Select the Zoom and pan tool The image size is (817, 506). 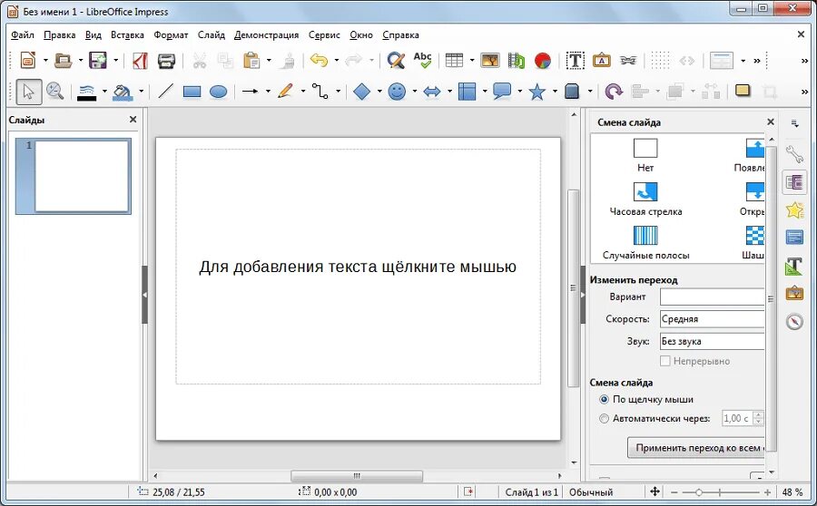(x=54, y=92)
